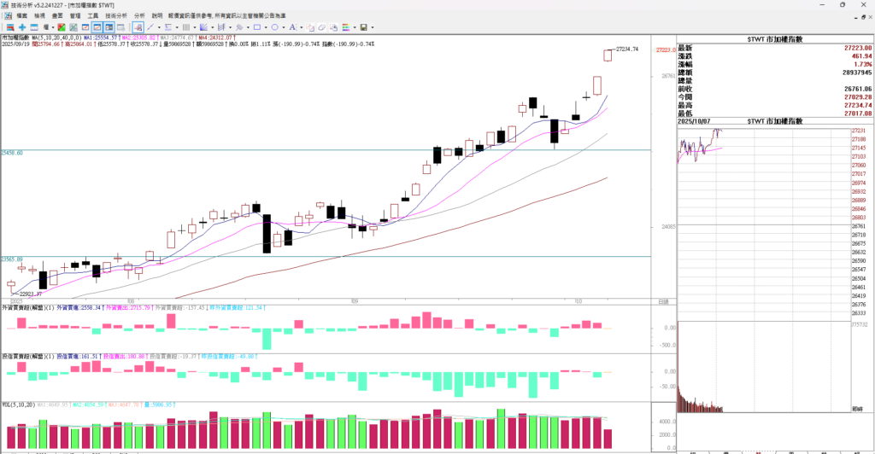
Task: Select the ellipse drawing tool
Action: (x=274, y=27)
